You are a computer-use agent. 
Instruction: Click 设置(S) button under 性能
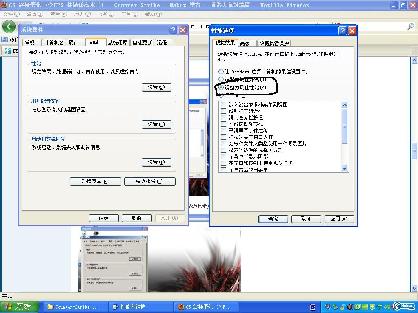(156, 87)
